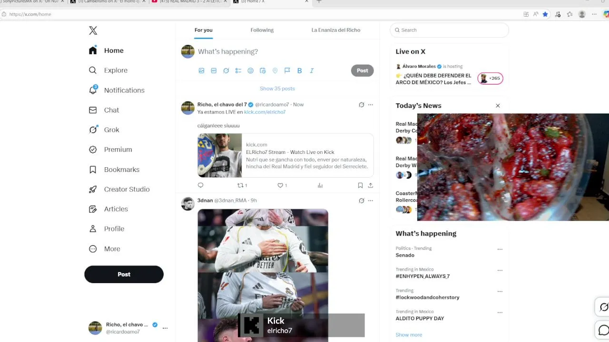Open more options on Richo's post
Image resolution: width=609 pixels, height=342 pixels.
[371, 104]
